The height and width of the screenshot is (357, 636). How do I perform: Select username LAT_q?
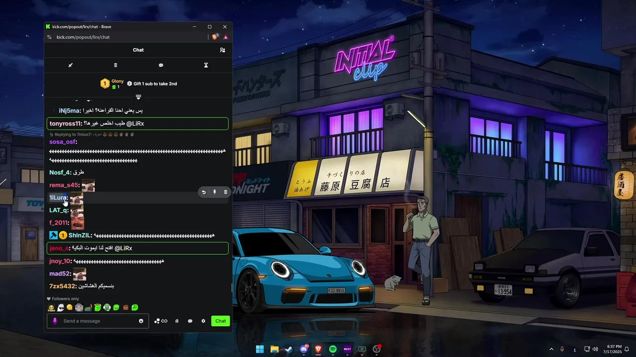pyautogui.click(x=59, y=210)
